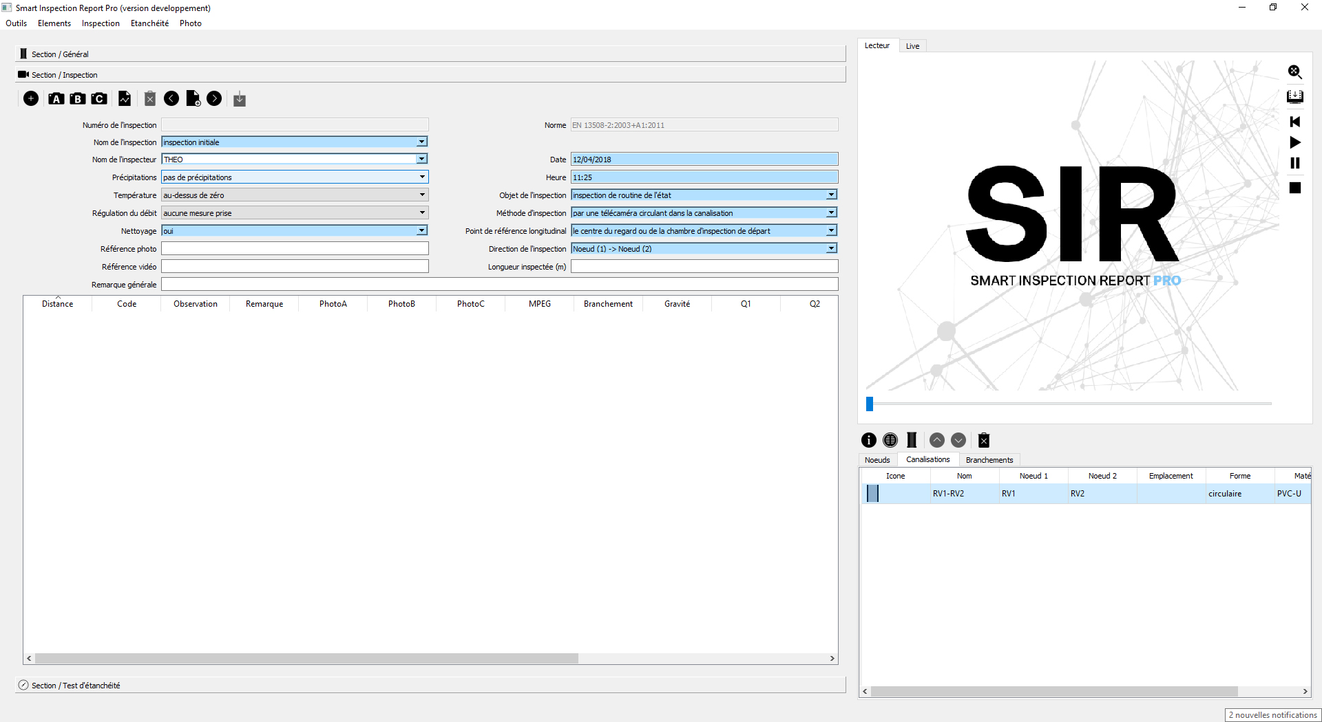The height and width of the screenshot is (722, 1322).
Task: Click the Section / Test d'étanchéité check icon
Action: click(x=23, y=686)
